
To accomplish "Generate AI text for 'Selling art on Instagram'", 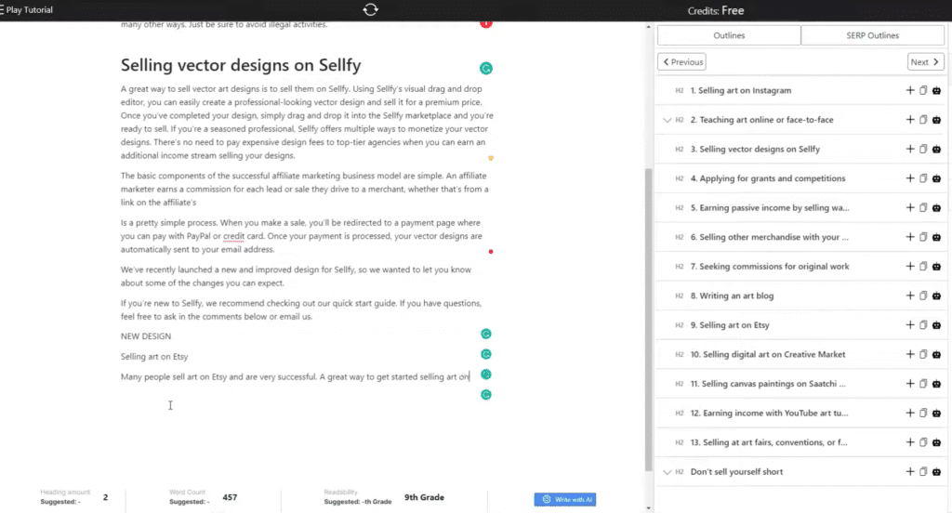I will (x=936, y=90).
